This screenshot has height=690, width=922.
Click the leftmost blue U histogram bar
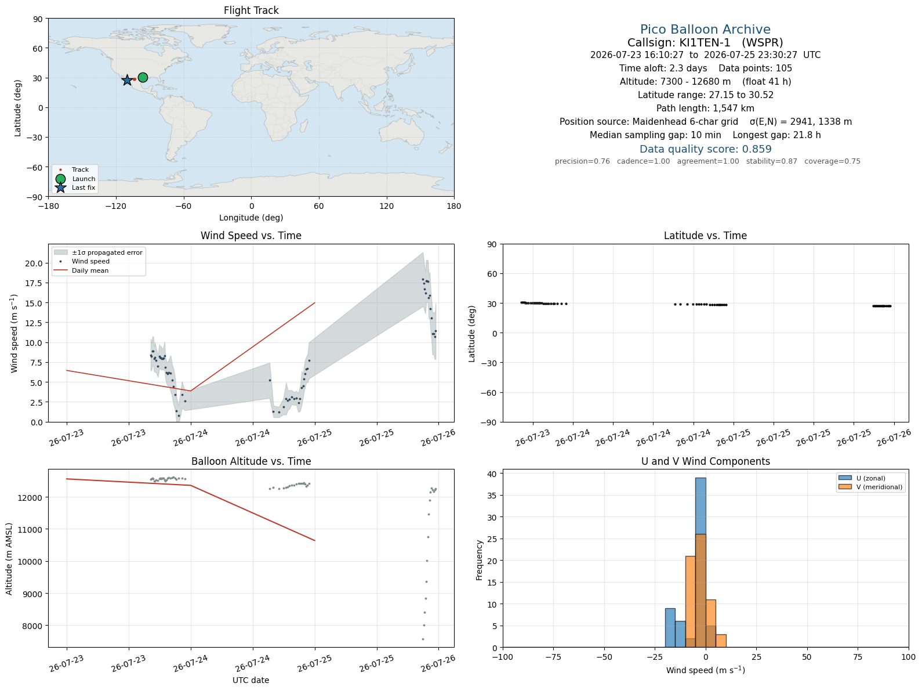click(x=670, y=628)
